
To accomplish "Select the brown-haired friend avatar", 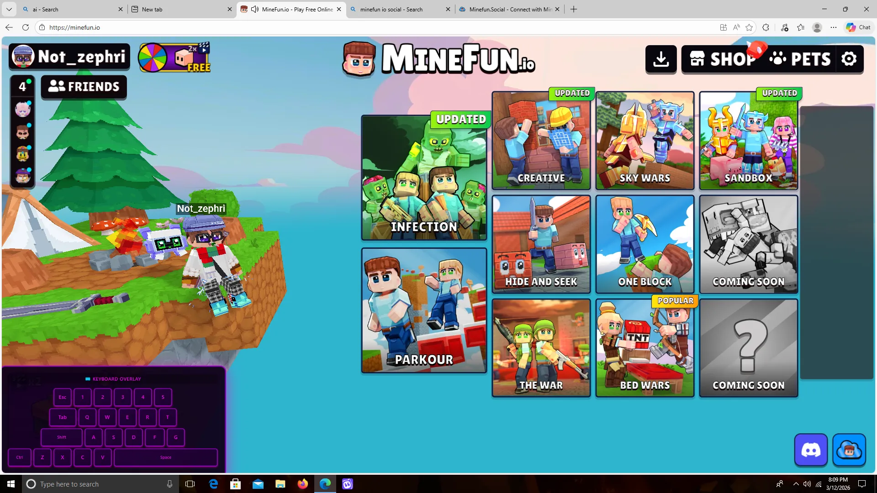I will coord(22,132).
